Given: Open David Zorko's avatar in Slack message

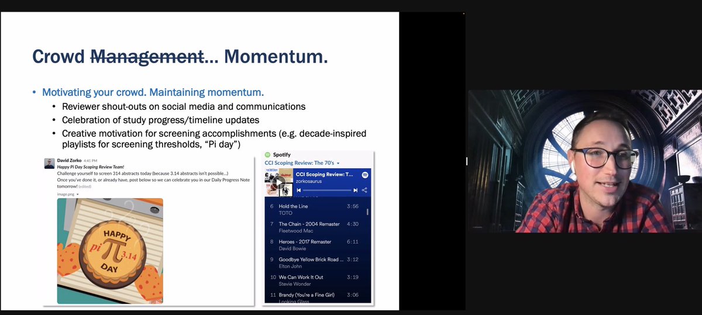Looking at the screenshot, I should (x=50, y=163).
